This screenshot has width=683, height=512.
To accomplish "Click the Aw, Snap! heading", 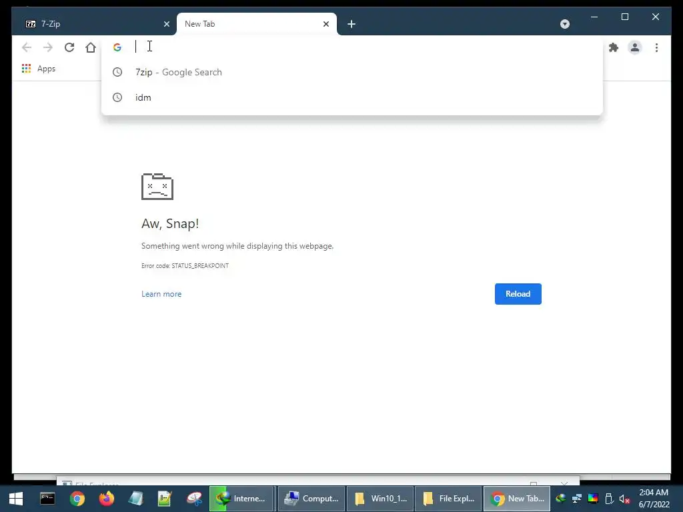I will 170,223.
